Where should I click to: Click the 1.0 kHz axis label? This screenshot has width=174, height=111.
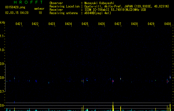tap(2, 50)
